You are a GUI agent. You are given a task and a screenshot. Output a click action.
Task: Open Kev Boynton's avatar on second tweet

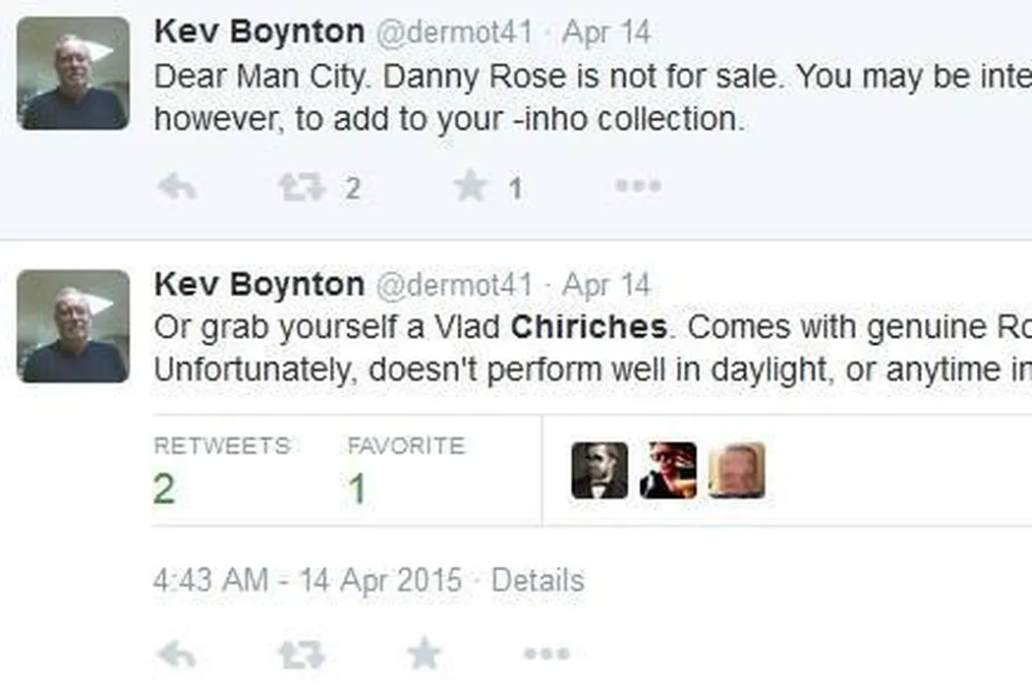click(73, 326)
